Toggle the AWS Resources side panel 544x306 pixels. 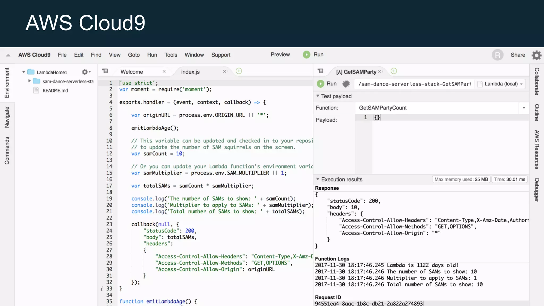point(537,150)
